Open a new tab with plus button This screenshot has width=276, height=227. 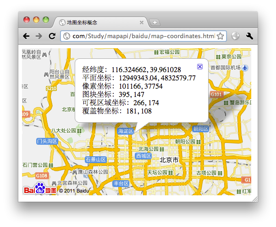(x=155, y=23)
